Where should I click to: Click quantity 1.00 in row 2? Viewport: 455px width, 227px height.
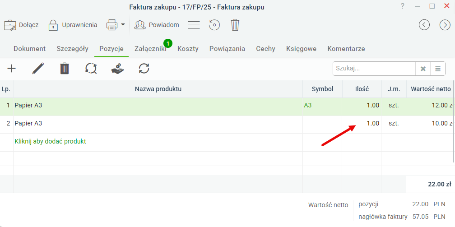point(373,123)
